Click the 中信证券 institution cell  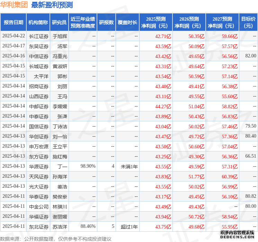coord(39,56)
